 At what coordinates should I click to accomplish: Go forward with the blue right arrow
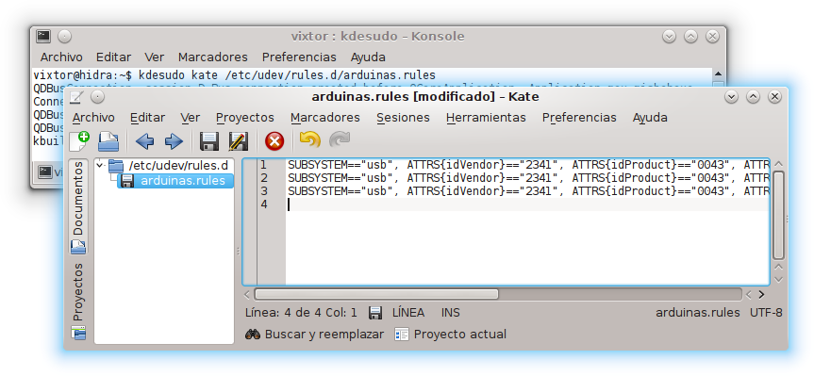coord(174,141)
